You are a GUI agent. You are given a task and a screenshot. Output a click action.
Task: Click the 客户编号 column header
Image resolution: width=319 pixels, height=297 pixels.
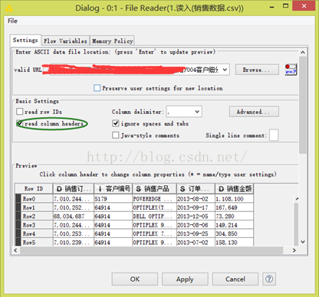[x=113, y=189]
